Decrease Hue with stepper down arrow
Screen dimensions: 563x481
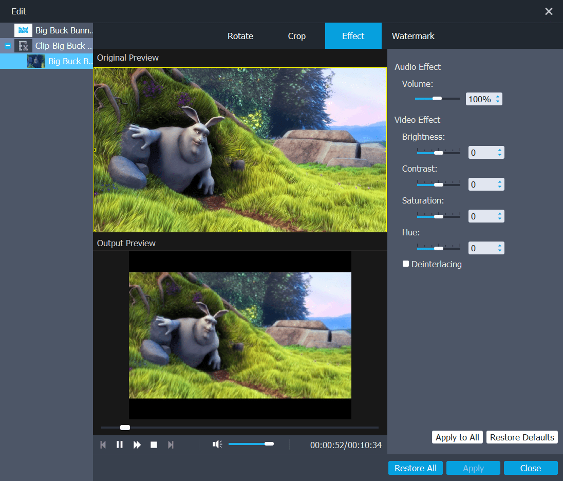[500, 251]
